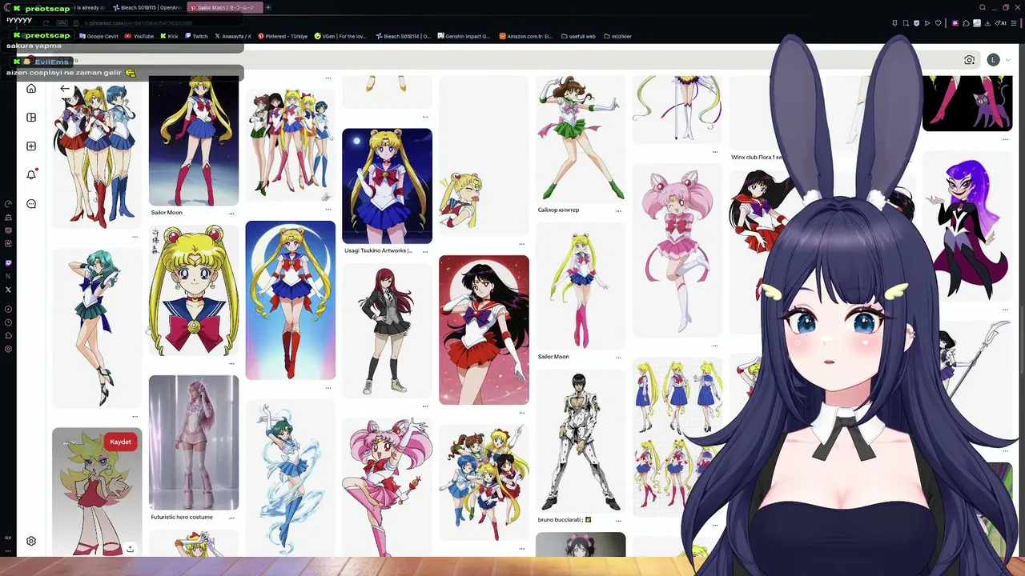Open the browser easy setup menu icon
1025x576 pixels.
pyautogui.click(x=1015, y=23)
